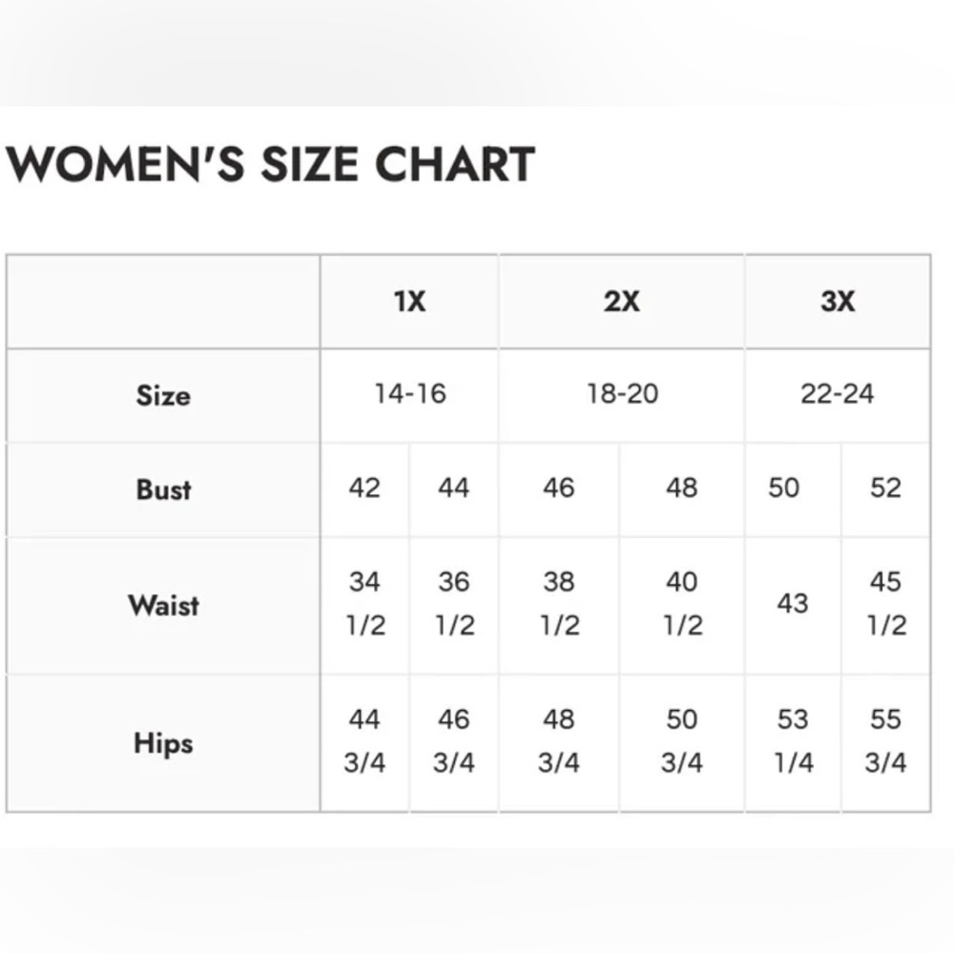Click the Women's Size Chart heading
Image resolution: width=954 pixels, height=954 pixels.
coord(270,164)
